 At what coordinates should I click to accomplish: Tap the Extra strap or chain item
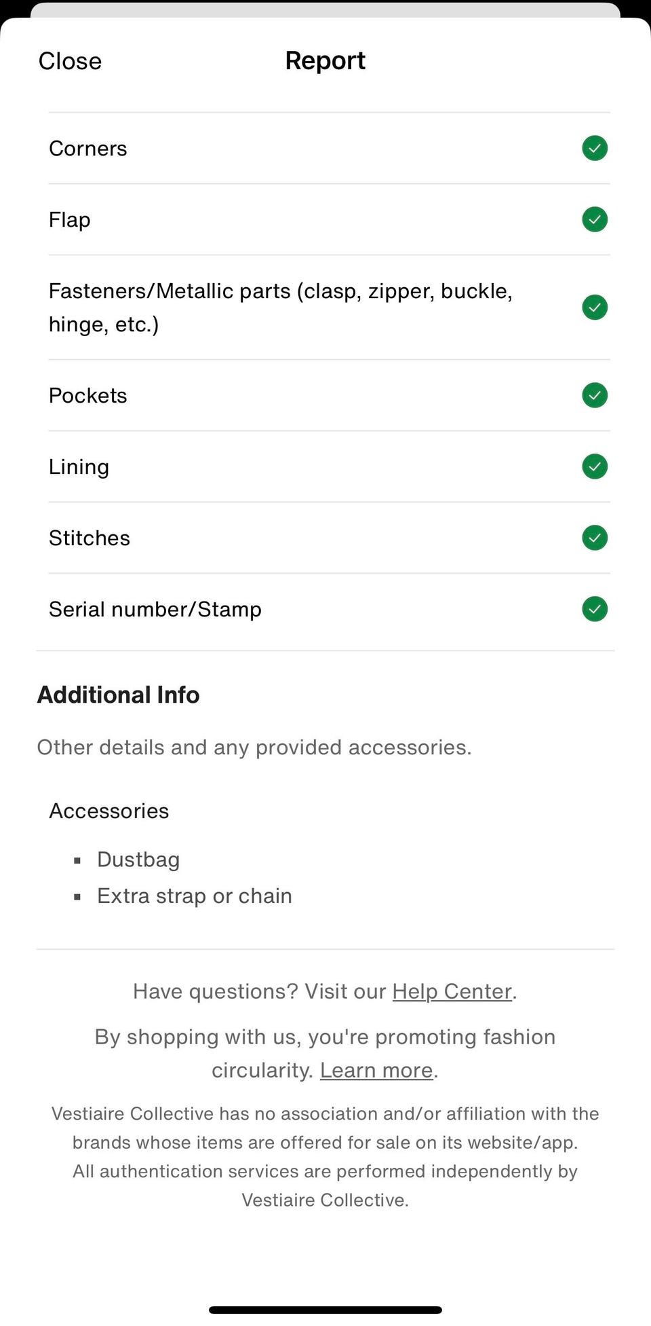195,896
